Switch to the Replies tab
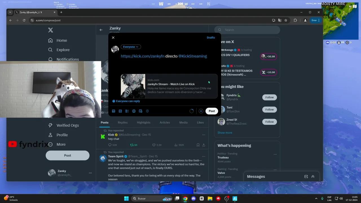This screenshot has width=361, height=203. point(123,123)
